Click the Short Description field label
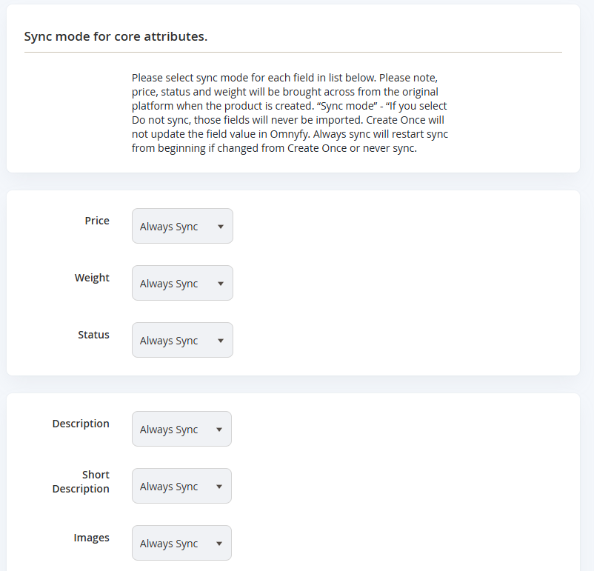The image size is (594, 571). pyautogui.click(x=81, y=481)
